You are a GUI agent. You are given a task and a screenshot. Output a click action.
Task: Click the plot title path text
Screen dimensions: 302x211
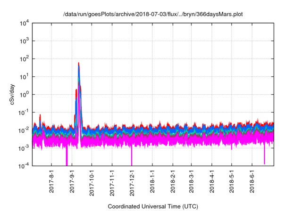(x=153, y=14)
